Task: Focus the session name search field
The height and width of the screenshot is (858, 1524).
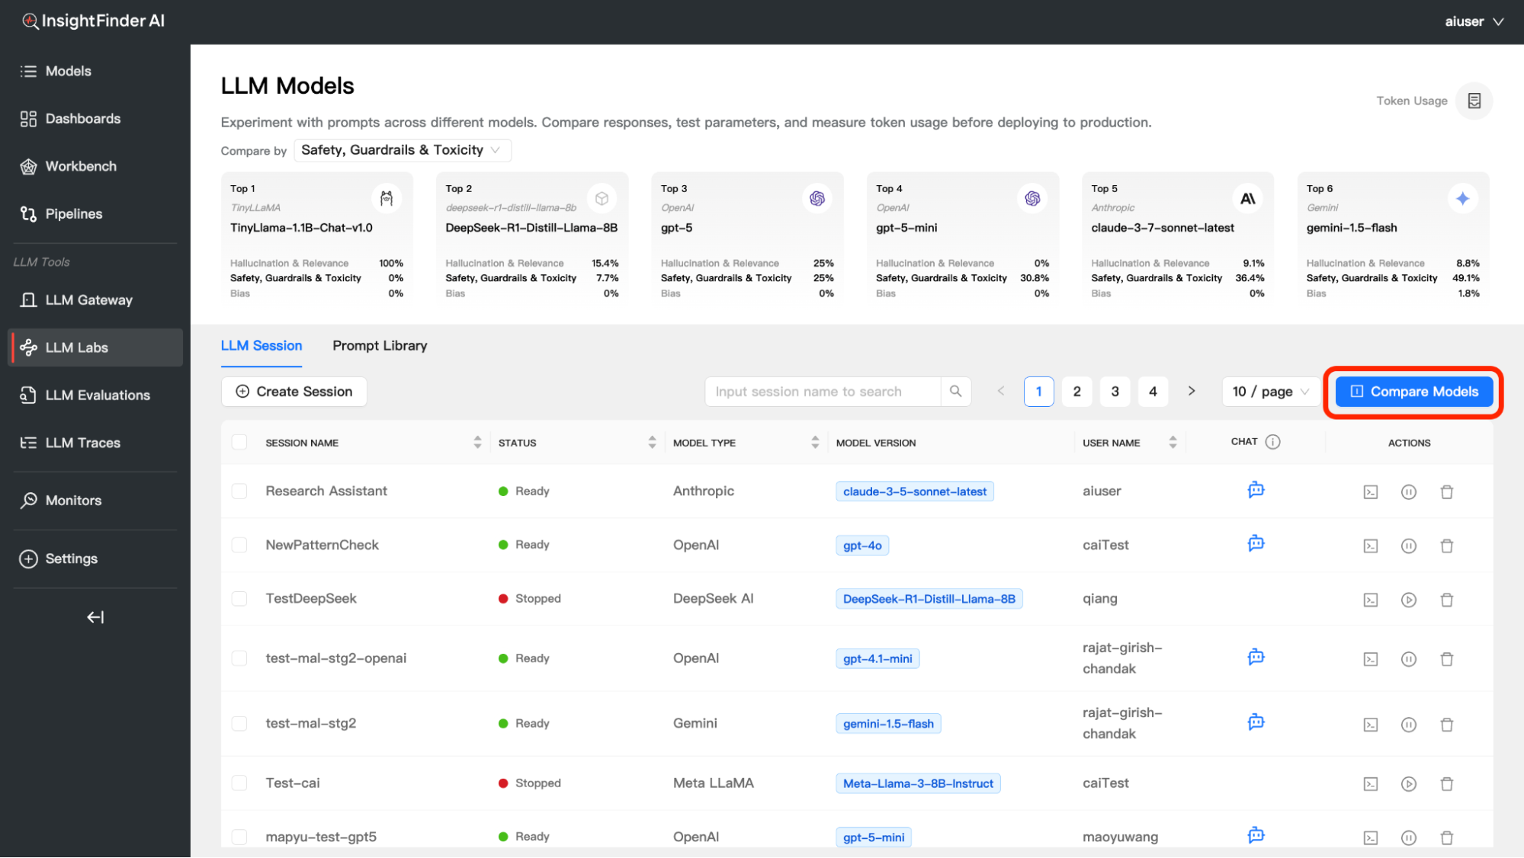Action: click(x=822, y=392)
